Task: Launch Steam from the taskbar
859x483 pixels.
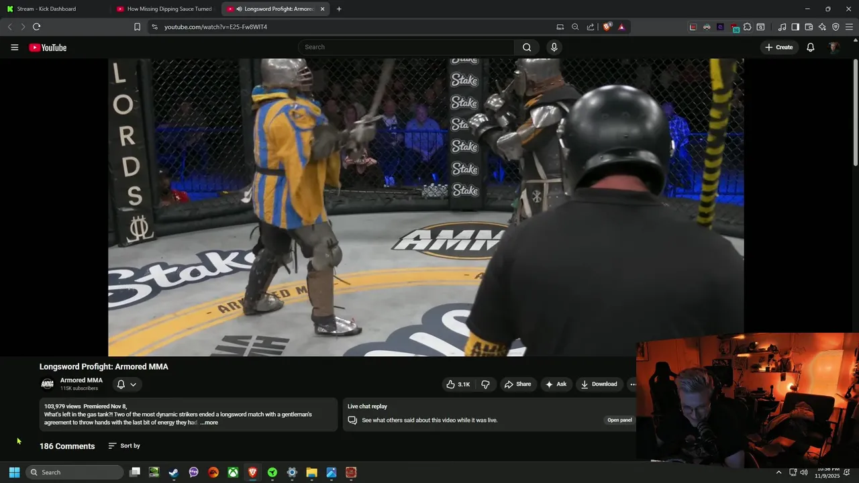Action: tap(173, 472)
